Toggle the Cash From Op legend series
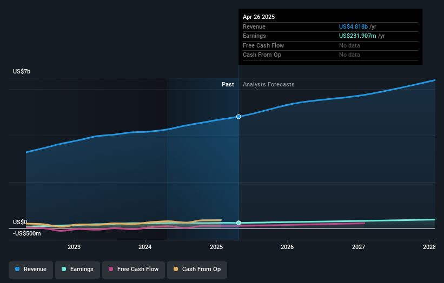Image resolution: width=444 pixels, height=283 pixels. 197,269
